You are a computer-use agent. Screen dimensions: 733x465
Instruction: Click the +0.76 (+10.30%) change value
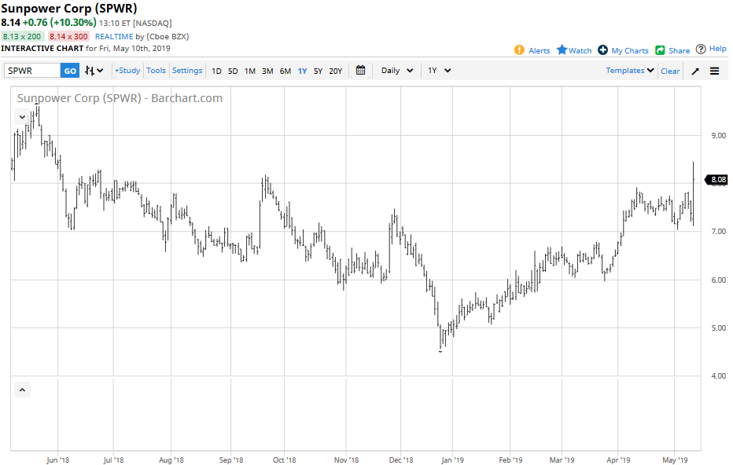[x=59, y=23]
